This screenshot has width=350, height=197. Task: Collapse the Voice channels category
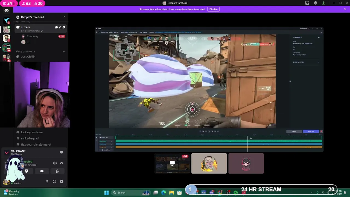pos(25,51)
